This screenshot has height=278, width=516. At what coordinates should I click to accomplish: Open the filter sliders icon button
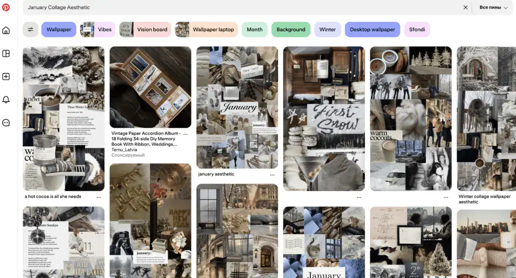(30, 30)
